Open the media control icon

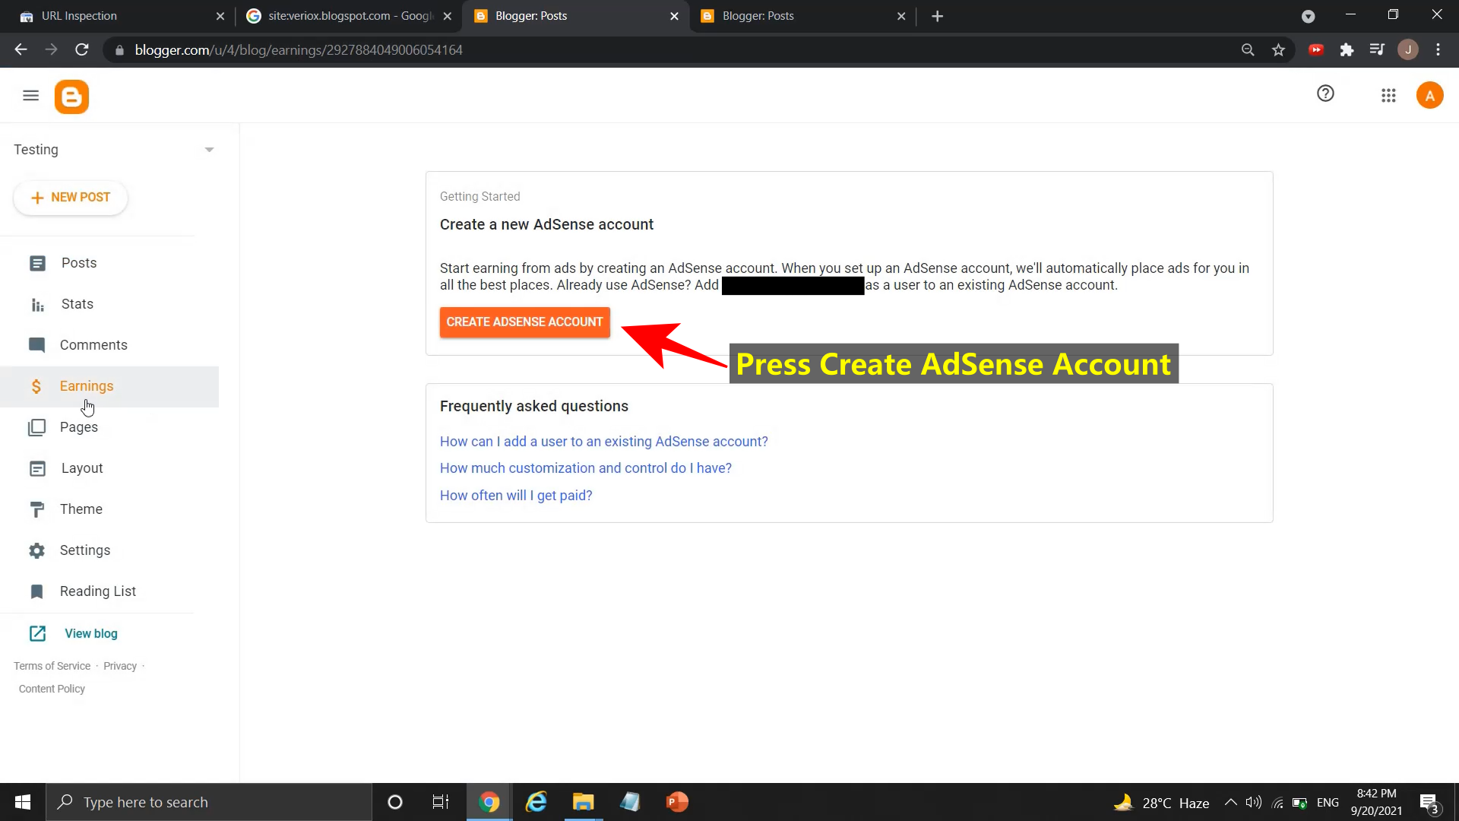(x=1377, y=50)
